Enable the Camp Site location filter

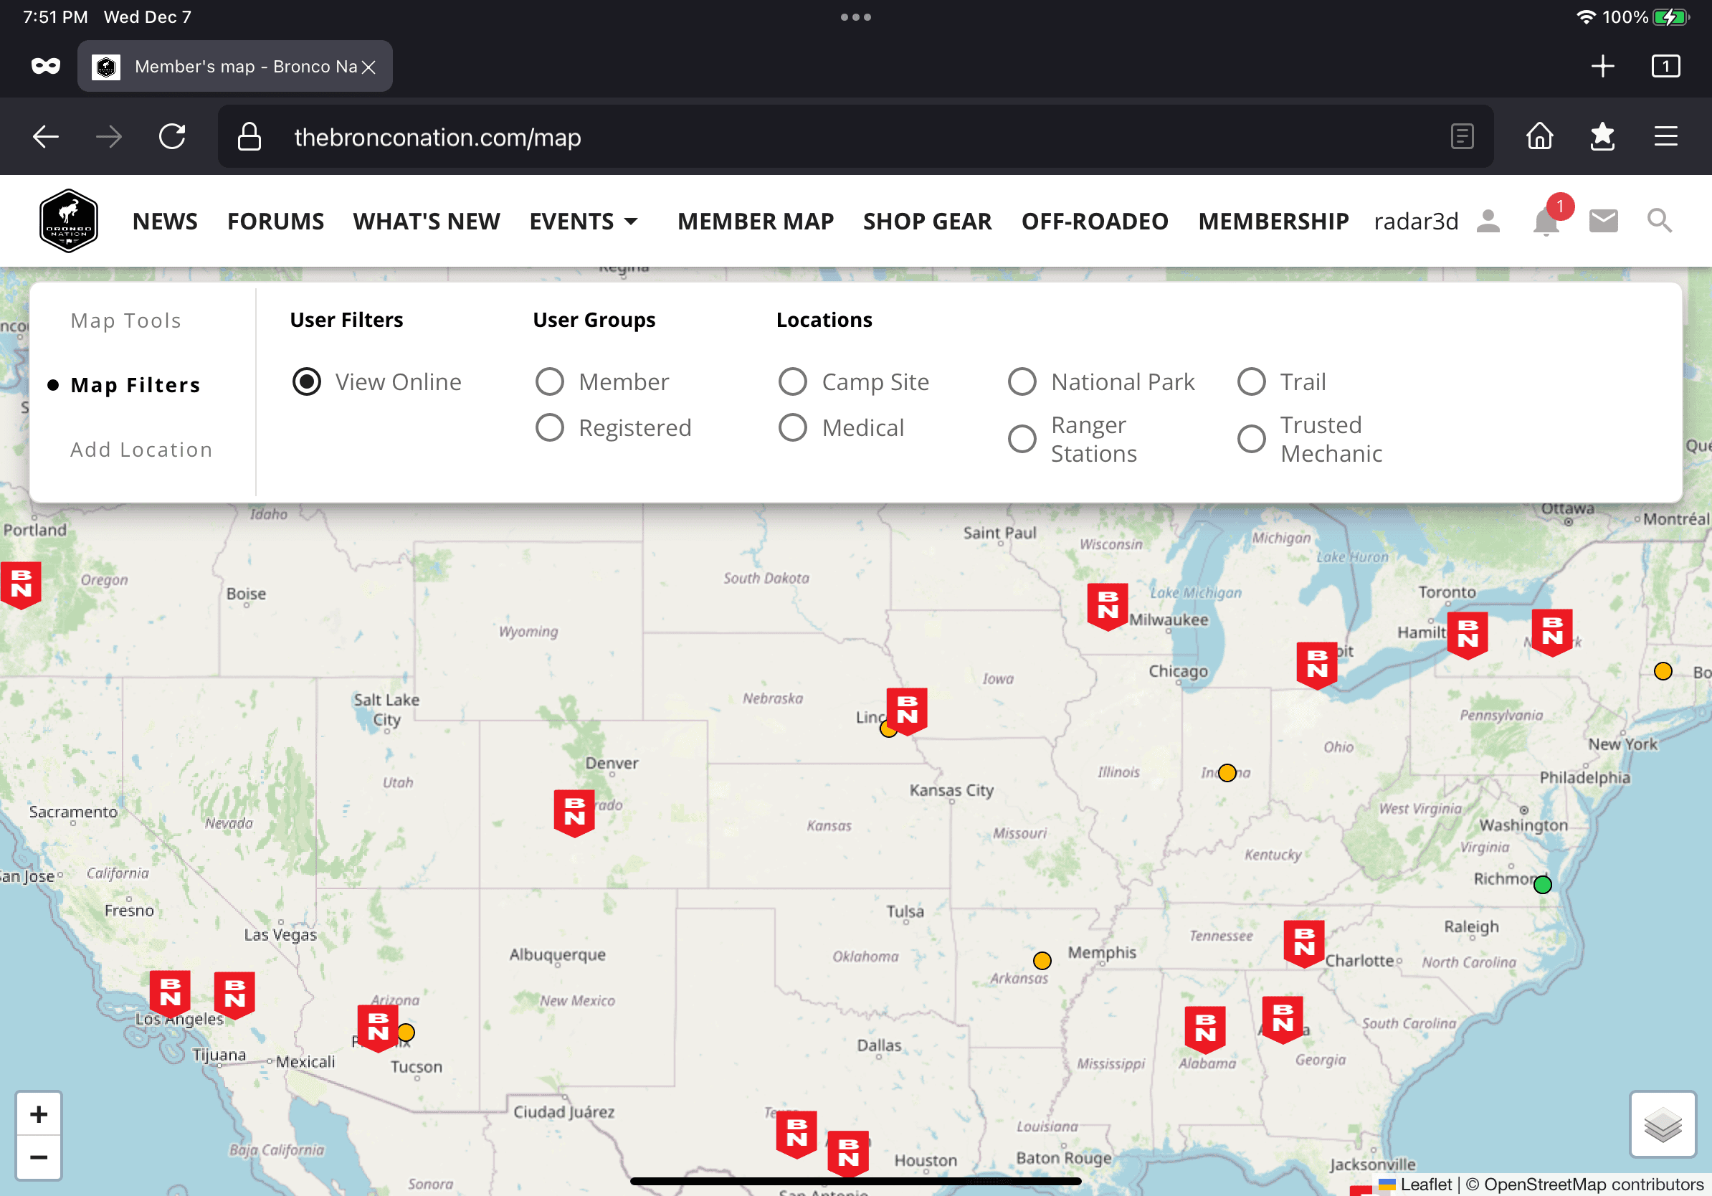(x=793, y=381)
